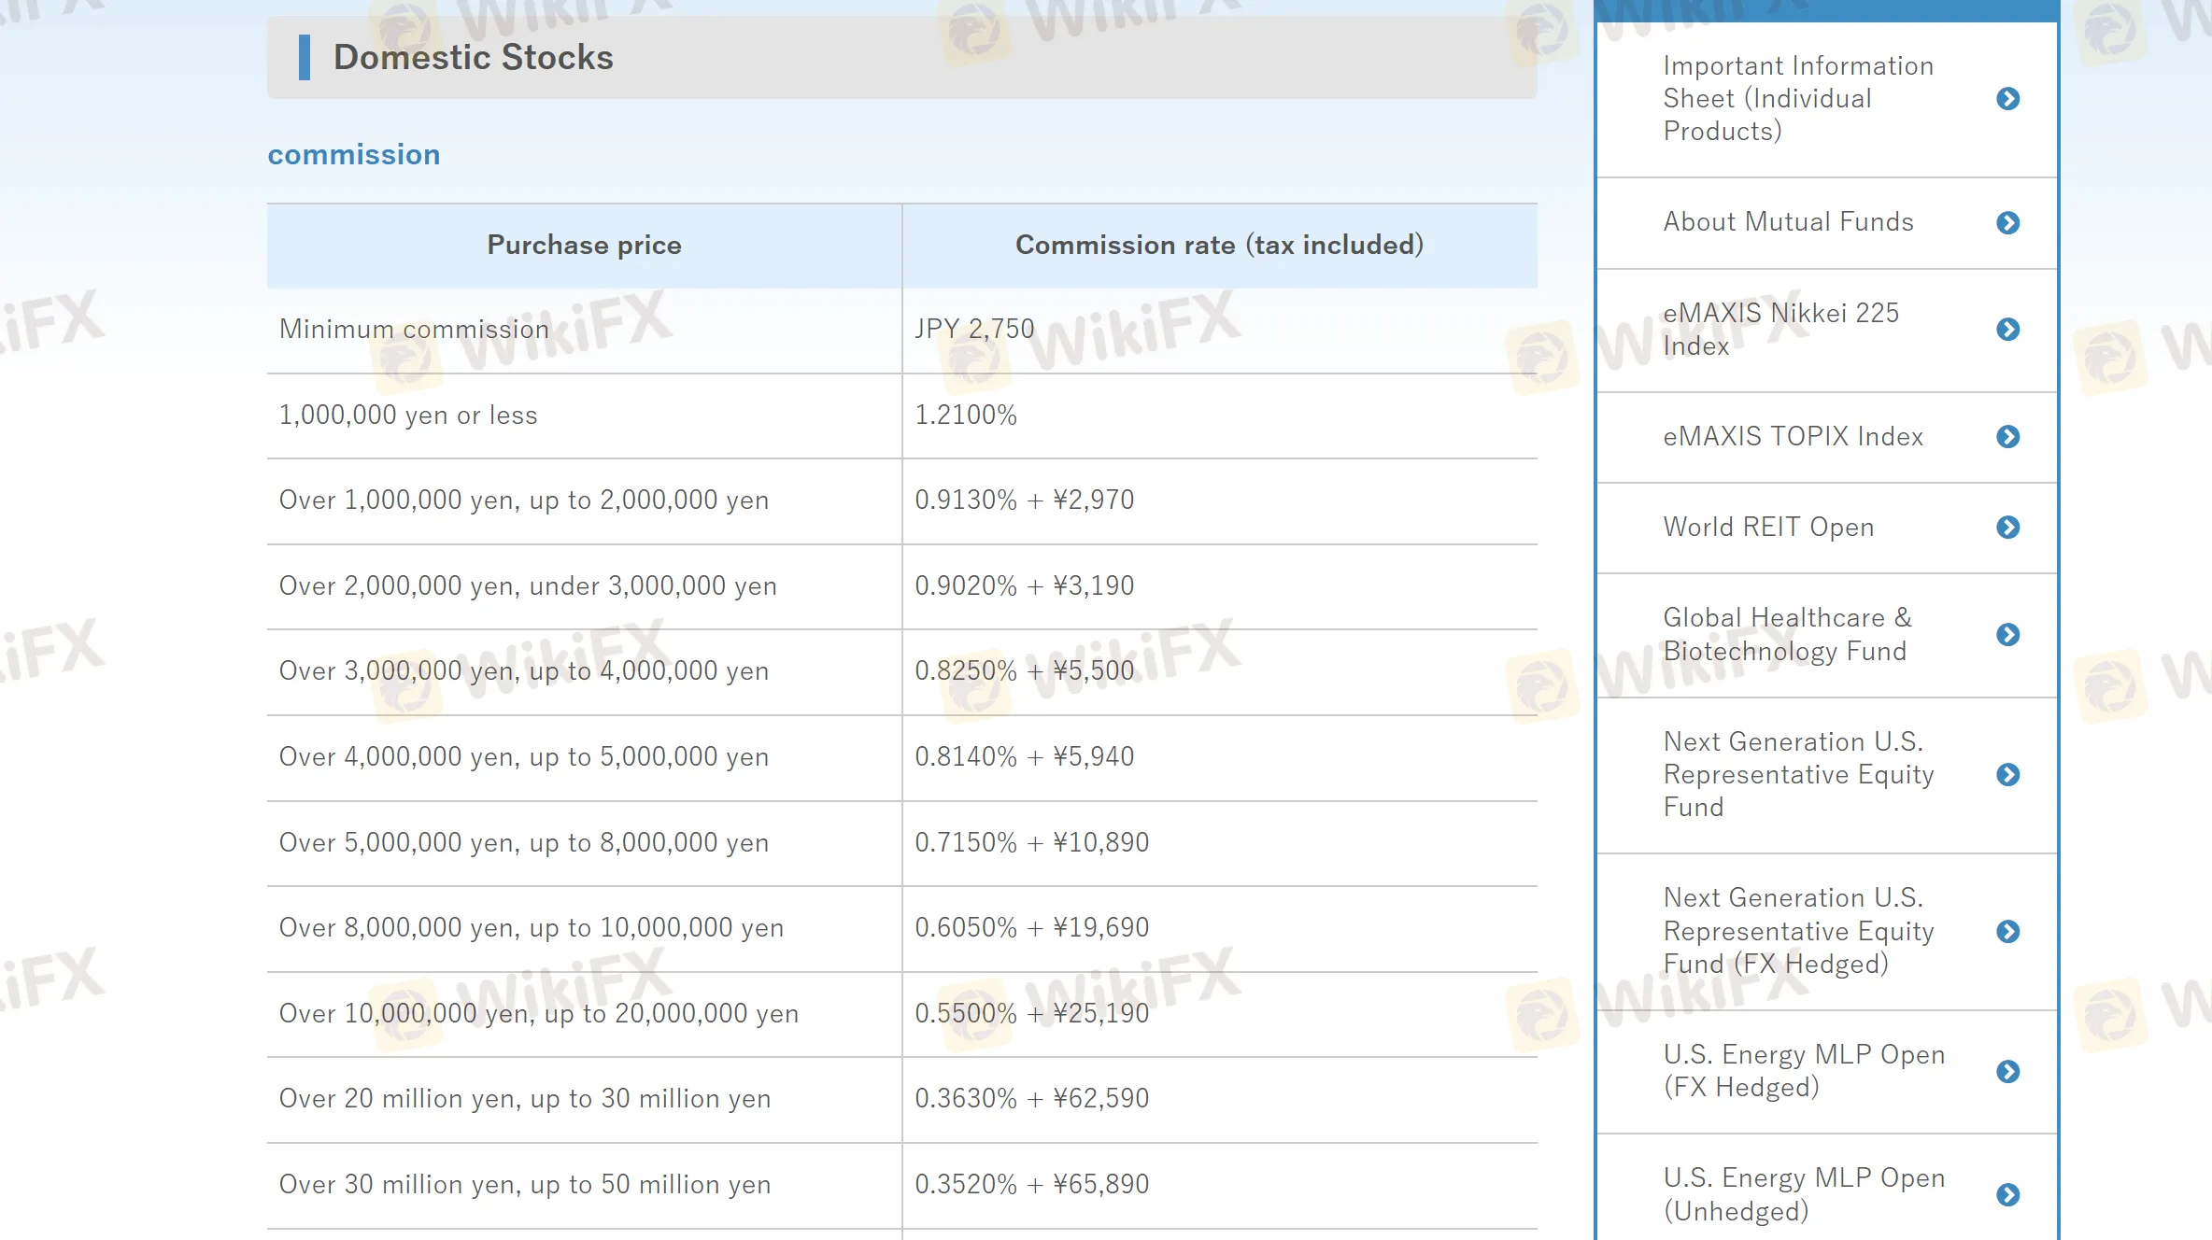Select the 0.7150% + ¥10,890 value
The image size is (2212, 1240).
1031,843
